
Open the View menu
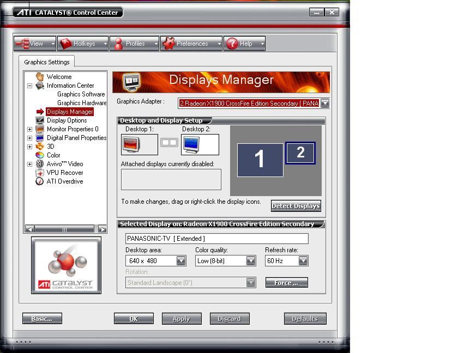pos(34,44)
